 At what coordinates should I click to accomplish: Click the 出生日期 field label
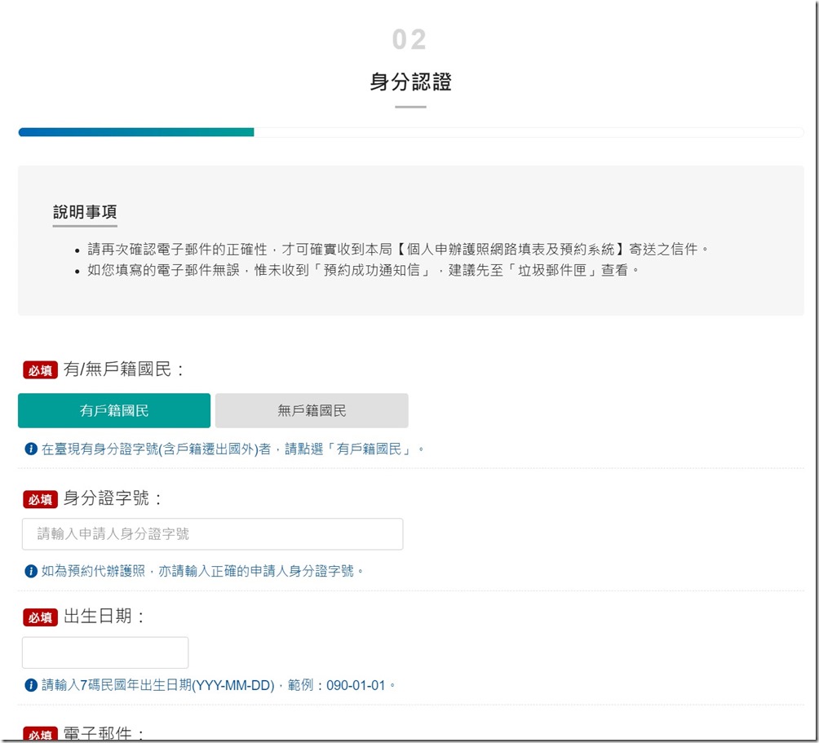pyautogui.click(x=104, y=617)
